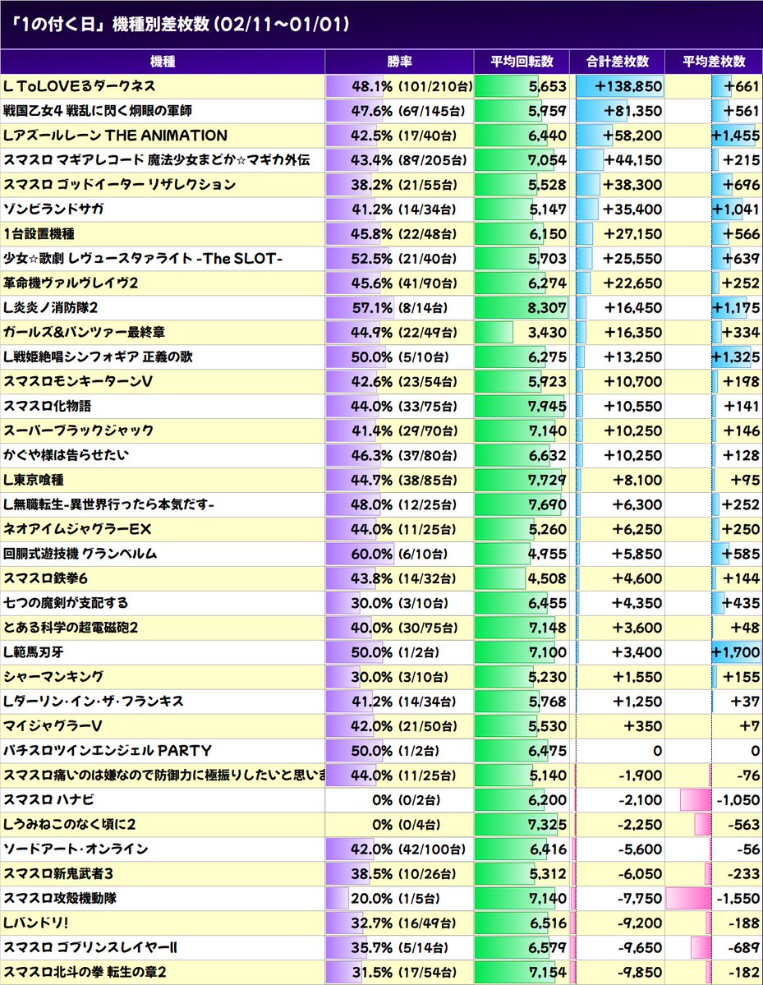Click L炎炎ノ消防隊2 machine name
The image size is (763, 985).
click(x=50, y=308)
